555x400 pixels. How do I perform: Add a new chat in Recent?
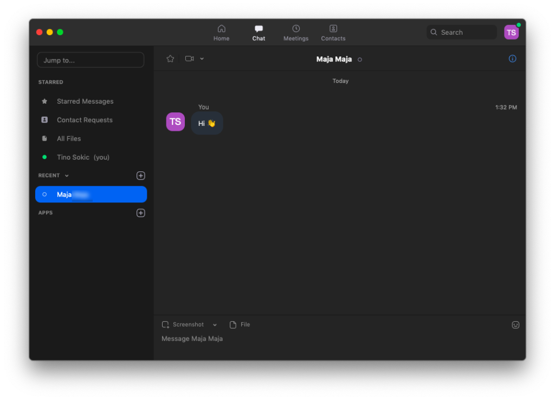(x=141, y=175)
